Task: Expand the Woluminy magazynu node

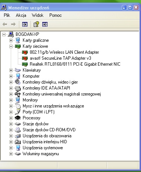Action: click(11, 154)
